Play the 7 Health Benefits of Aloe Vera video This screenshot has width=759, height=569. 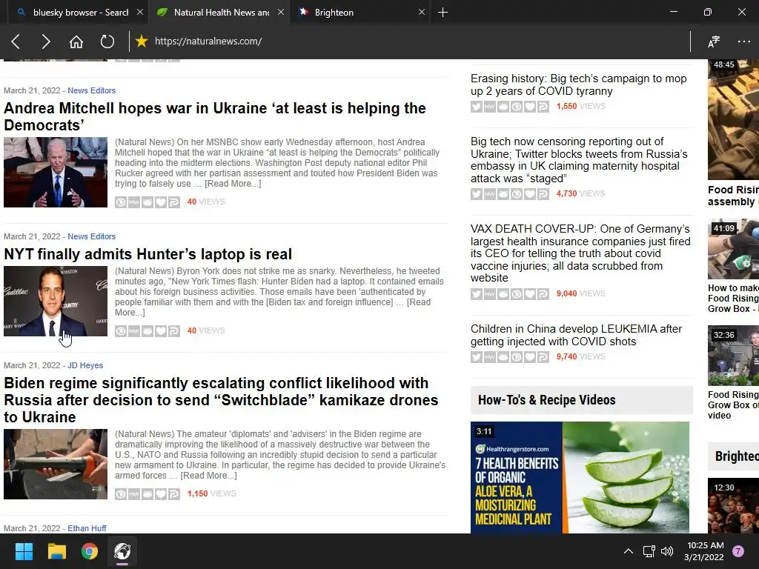580,478
